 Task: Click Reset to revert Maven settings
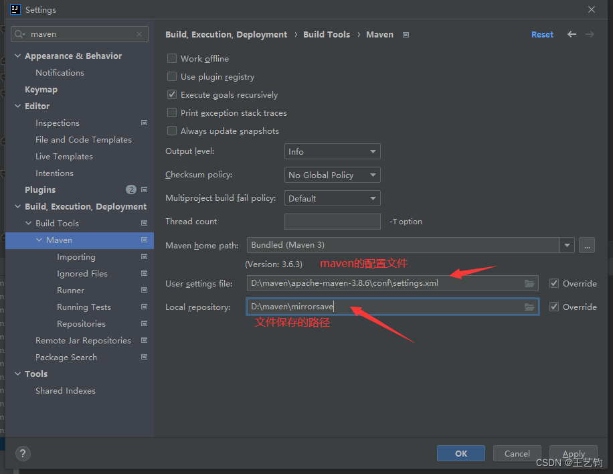click(x=542, y=34)
